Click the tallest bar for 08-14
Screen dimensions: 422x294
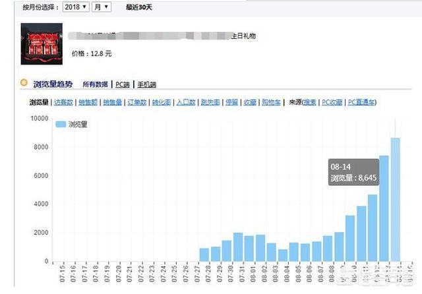pyautogui.click(x=396, y=199)
